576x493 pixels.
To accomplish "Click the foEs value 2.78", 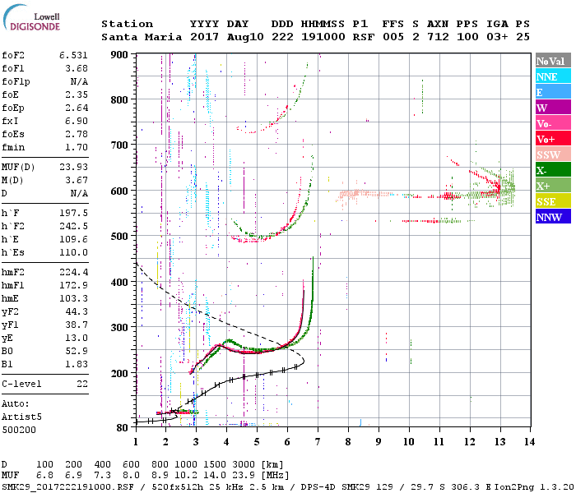I will tap(77, 134).
